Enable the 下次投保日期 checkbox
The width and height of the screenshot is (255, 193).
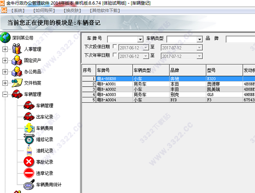115,46
